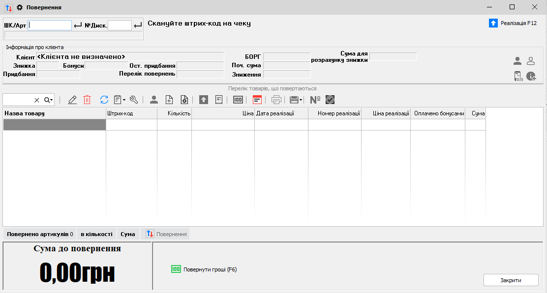Toggle the checkmark select-all icon

coord(330,100)
